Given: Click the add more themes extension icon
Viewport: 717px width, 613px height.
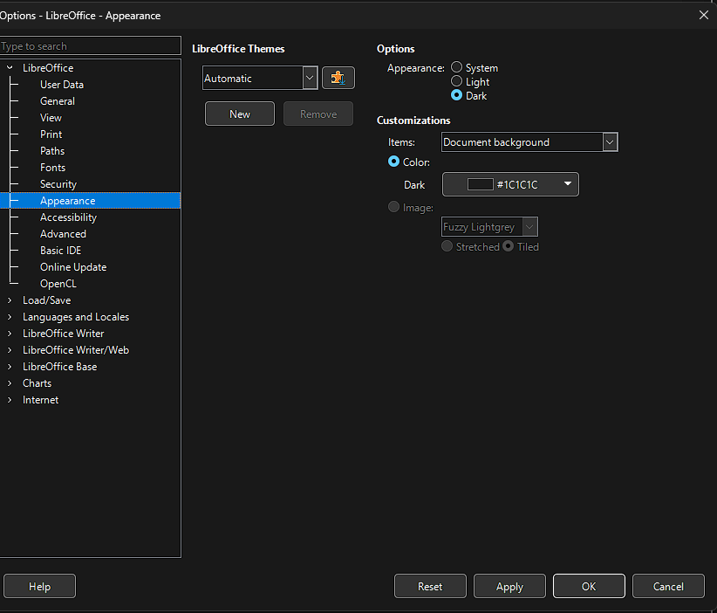Looking at the screenshot, I should click(338, 78).
